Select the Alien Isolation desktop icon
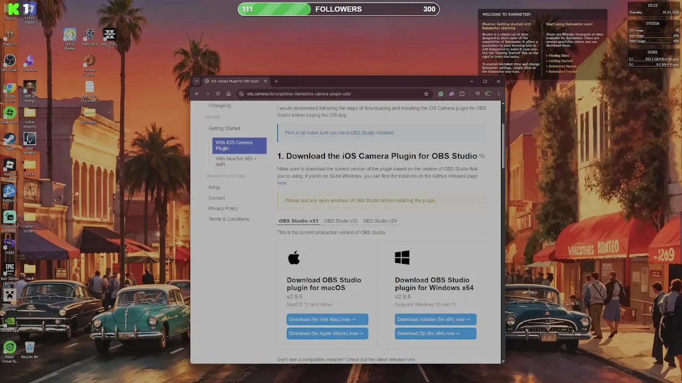682x383 pixels. [30, 141]
